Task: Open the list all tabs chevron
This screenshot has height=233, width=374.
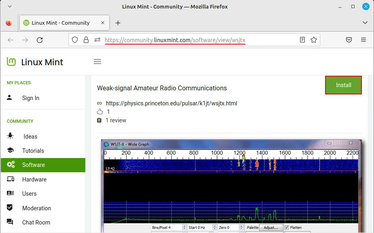Action: point(365,23)
